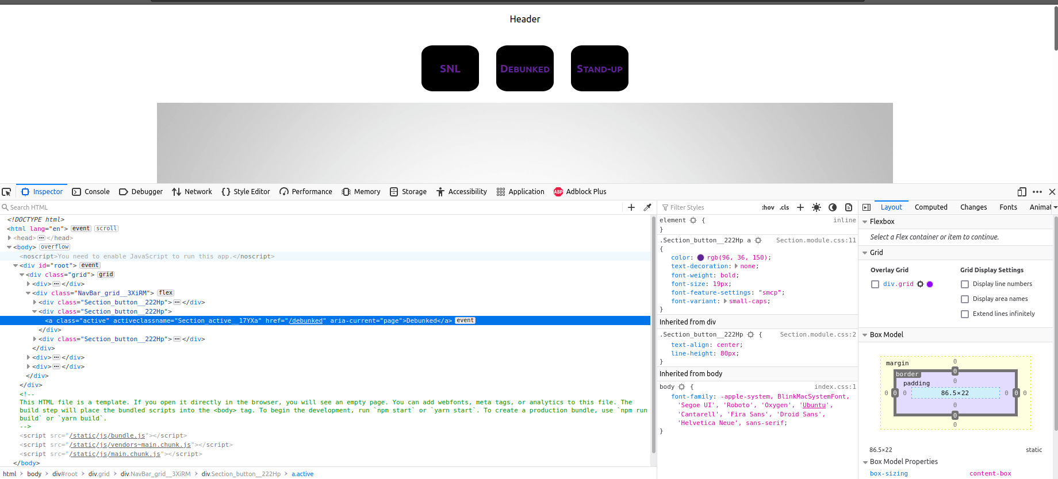Toggle the .cls class panel
This screenshot has height=479, width=1058.
(784, 207)
